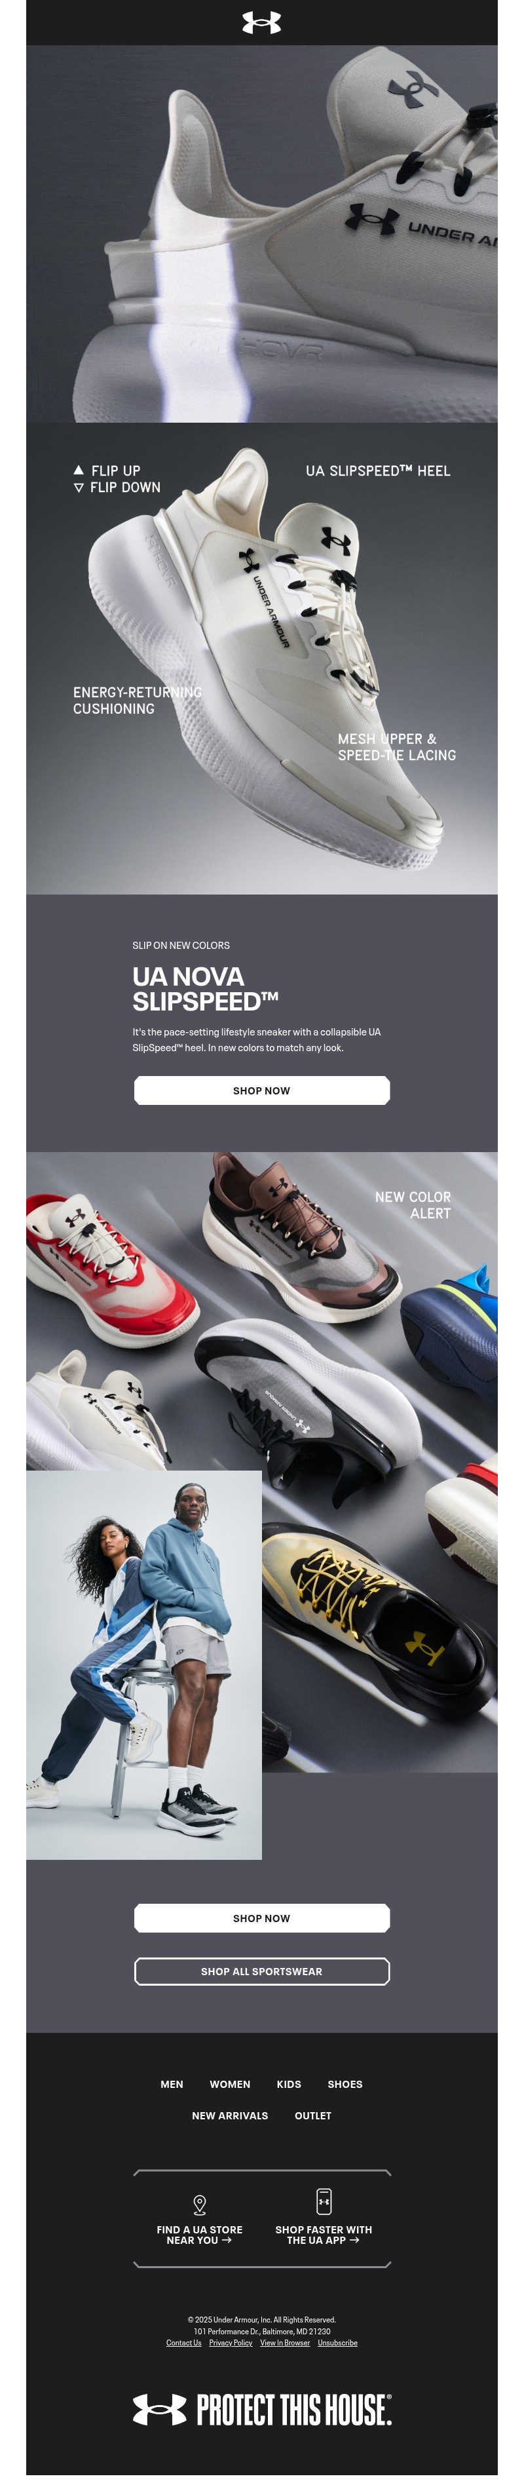Click the Under Armour logo beside Protect This House
Screen dimensions: 524x2487
(159, 2410)
